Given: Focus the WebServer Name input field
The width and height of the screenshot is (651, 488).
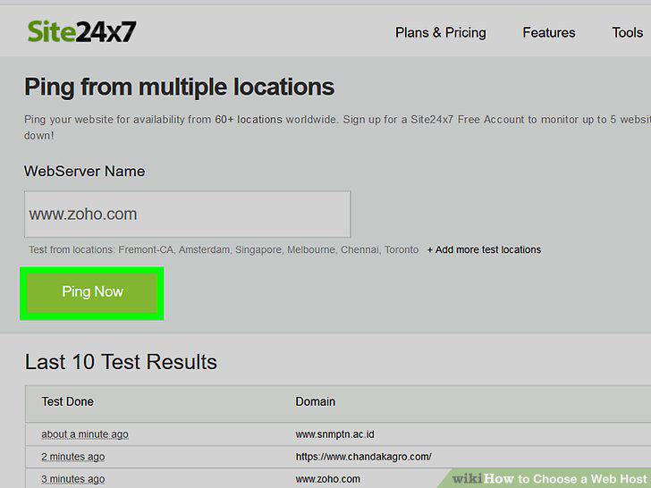Looking at the screenshot, I should click(187, 215).
